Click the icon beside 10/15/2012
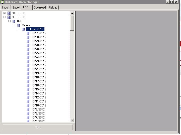Viewport: 181px width, 135px height. pos(28,89)
